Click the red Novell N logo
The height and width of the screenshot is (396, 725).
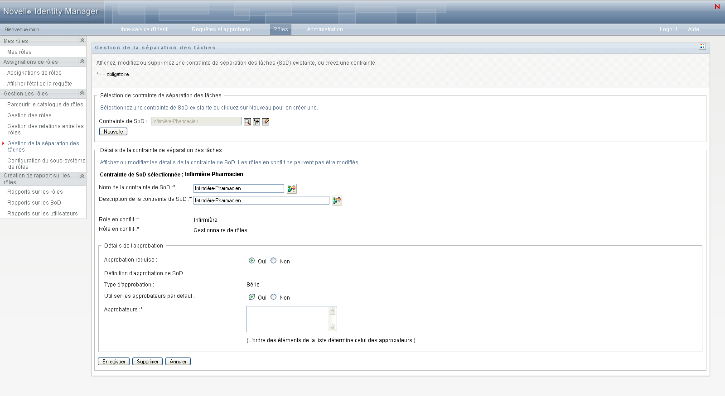[717, 7]
